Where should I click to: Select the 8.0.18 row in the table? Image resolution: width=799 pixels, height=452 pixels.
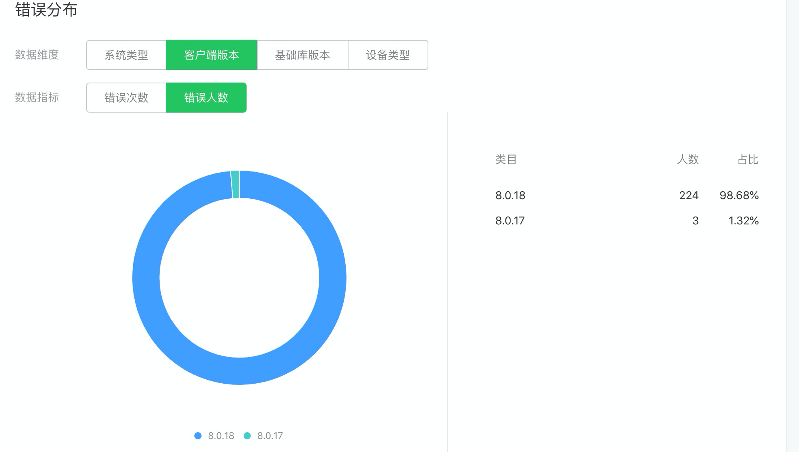[510, 195]
